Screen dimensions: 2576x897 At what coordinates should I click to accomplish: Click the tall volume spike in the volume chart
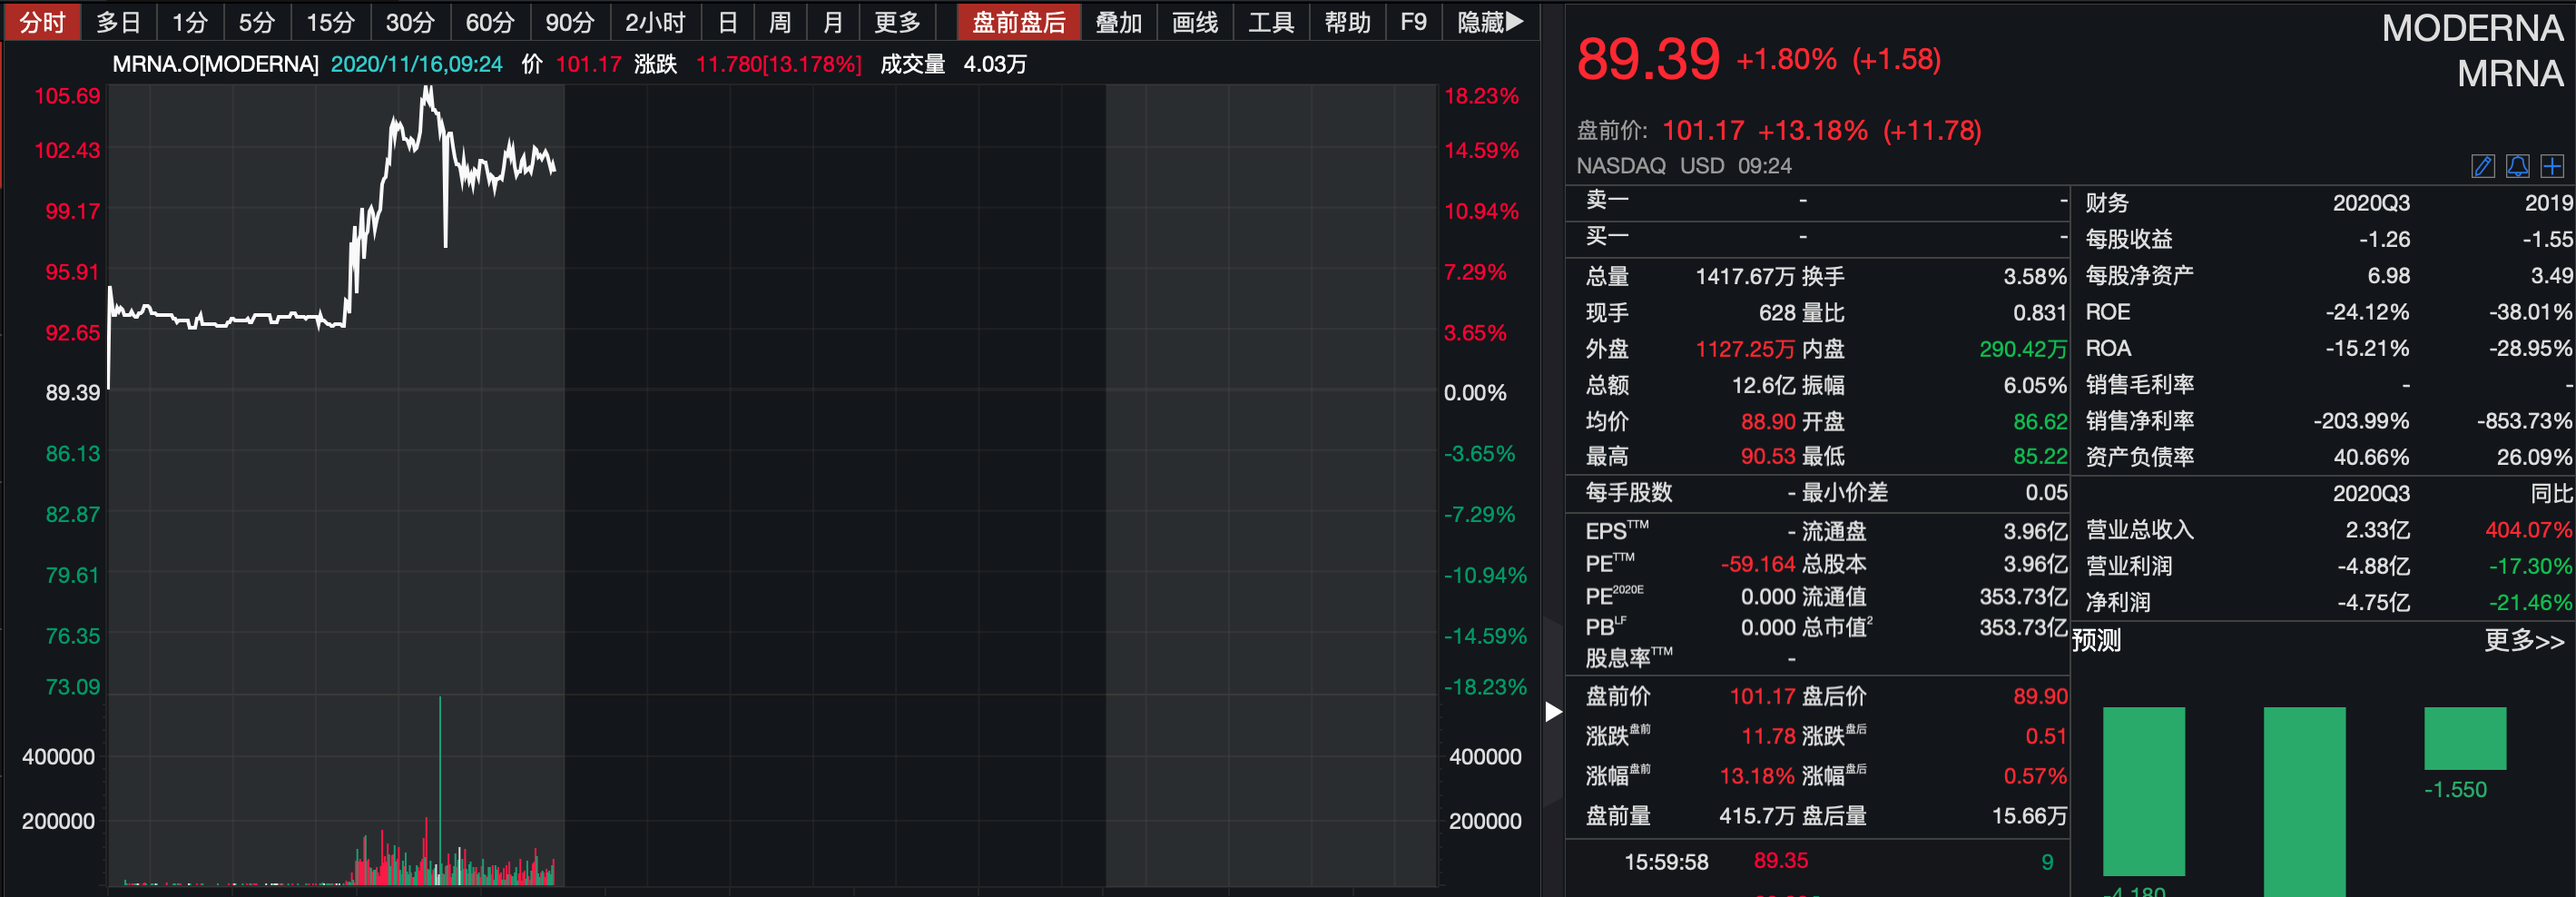click(x=440, y=790)
